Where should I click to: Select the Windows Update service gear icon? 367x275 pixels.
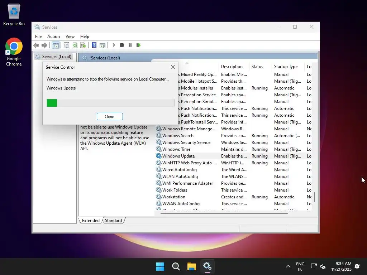coord(159,156)
